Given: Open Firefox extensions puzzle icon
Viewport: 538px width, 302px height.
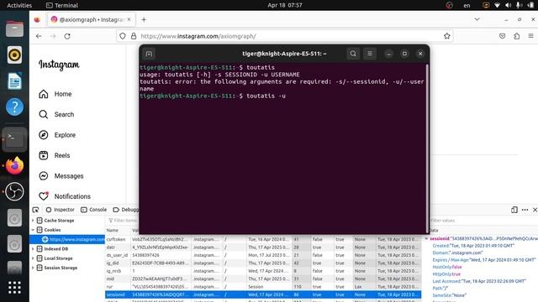Looking at the screenshot, I should point(517,36).
